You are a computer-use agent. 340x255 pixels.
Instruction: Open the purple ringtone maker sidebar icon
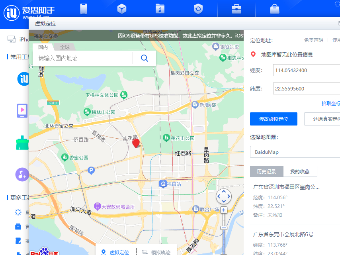pos(22,174)
